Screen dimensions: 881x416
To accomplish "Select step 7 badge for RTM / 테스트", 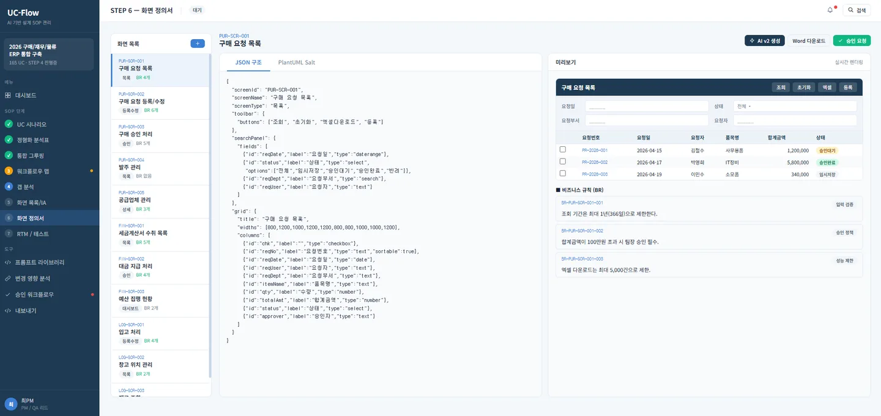I will [x=9, y=234].
